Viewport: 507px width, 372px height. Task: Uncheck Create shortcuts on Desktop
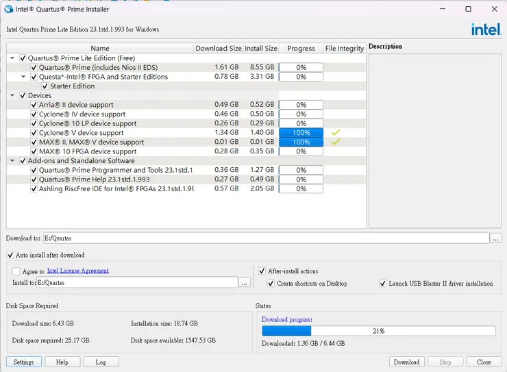[271, 284]
